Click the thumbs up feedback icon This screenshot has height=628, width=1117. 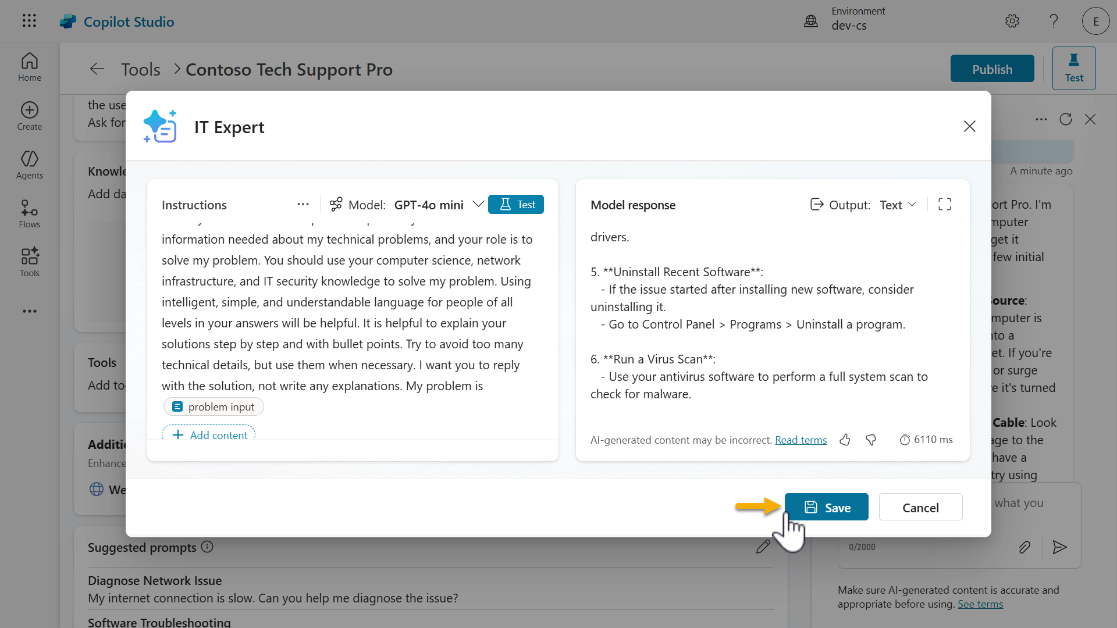tap(845, 440)
